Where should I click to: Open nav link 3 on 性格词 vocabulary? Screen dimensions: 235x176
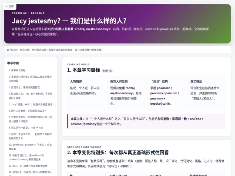pos(24,87)
